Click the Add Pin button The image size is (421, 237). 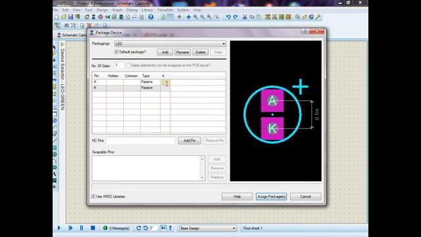189,140
